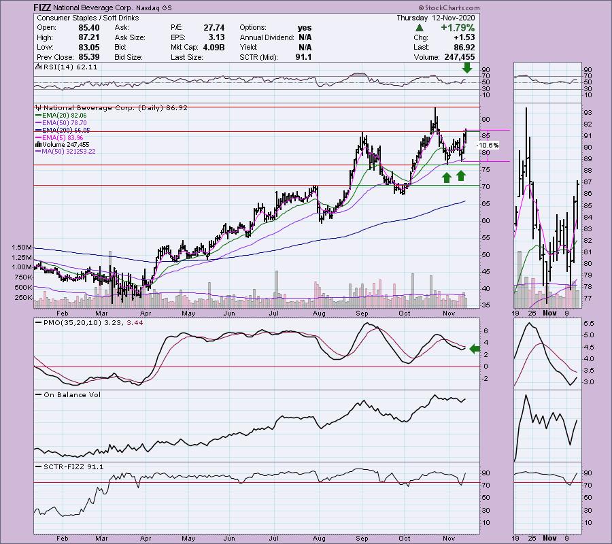Click the Bid Size label

click(129, 57)
